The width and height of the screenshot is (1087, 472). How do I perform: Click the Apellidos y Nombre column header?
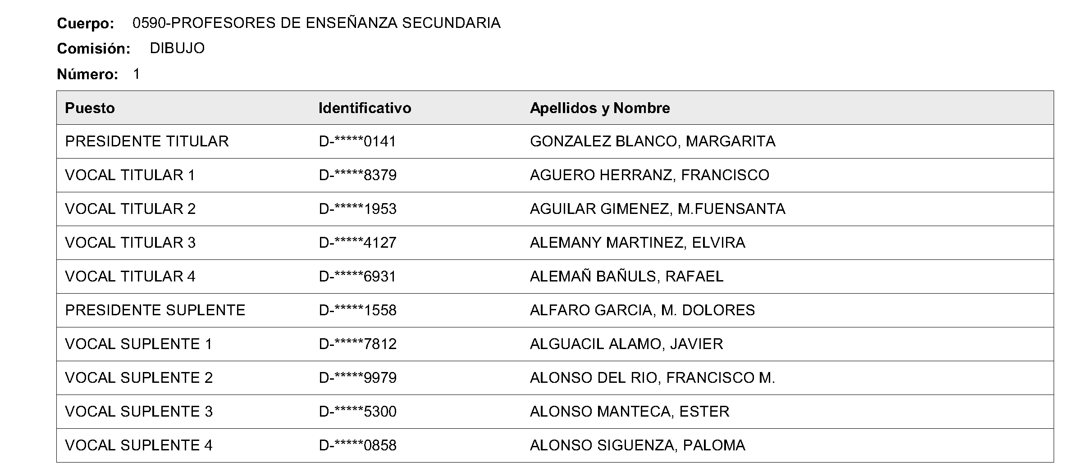600,108
